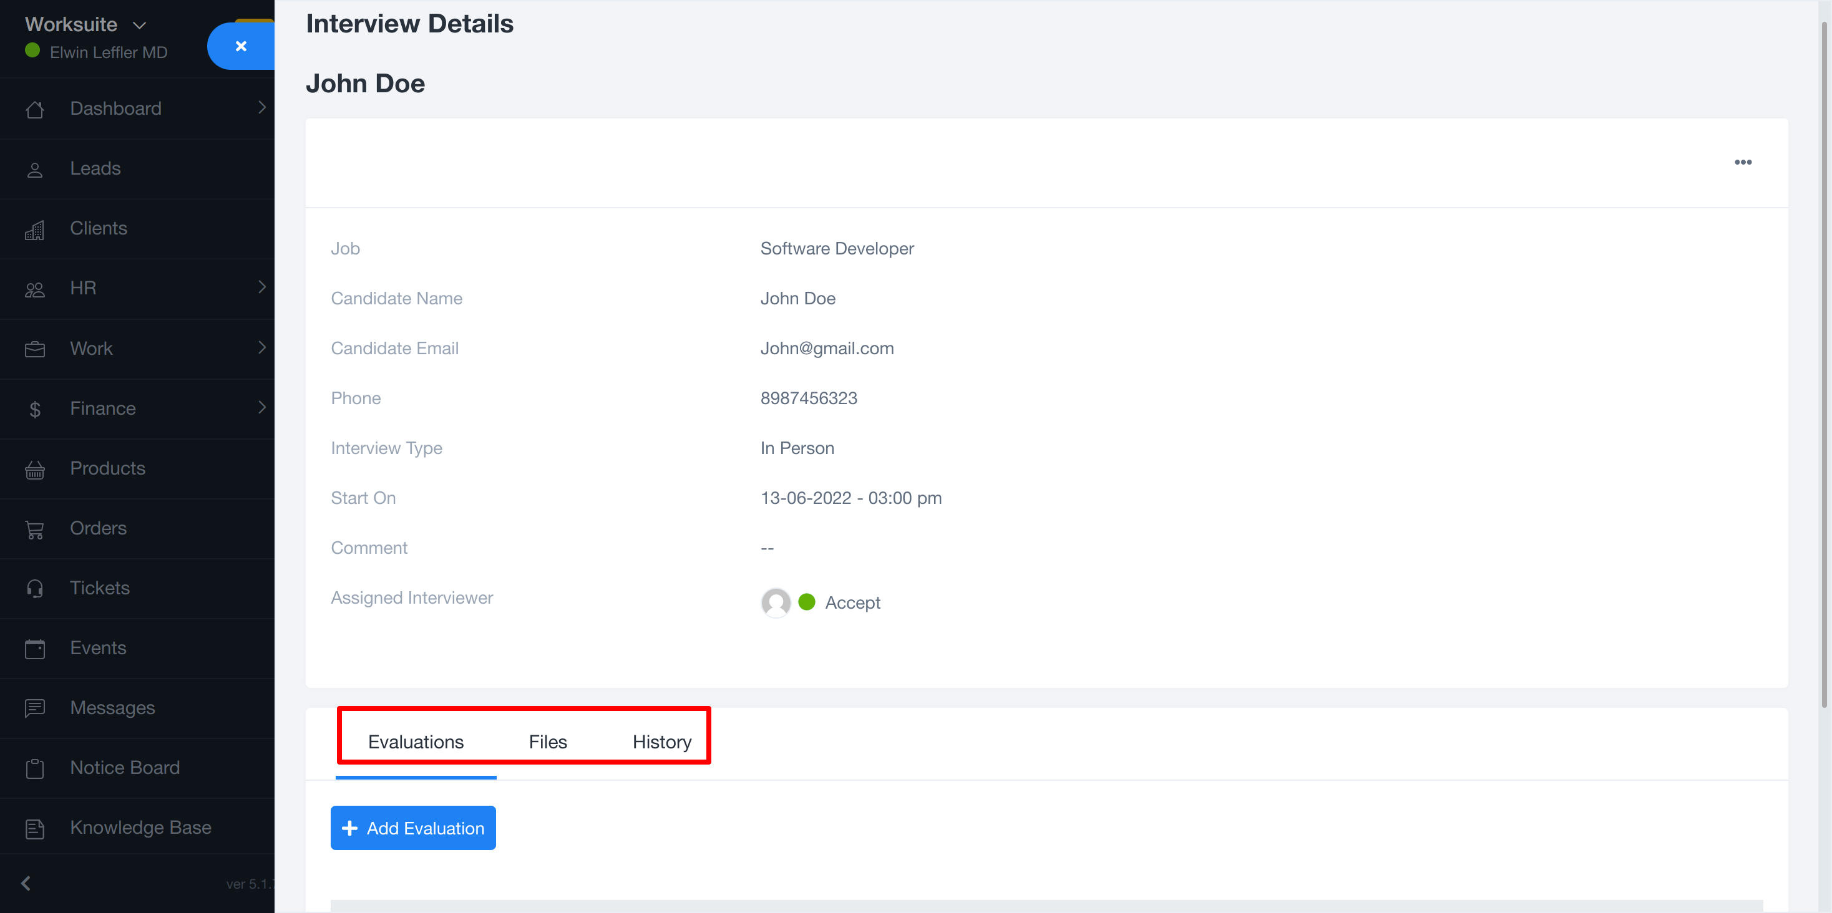The image size is (1832, 913).
Task: Click the Clients building icon
Action: coord(34,229)
